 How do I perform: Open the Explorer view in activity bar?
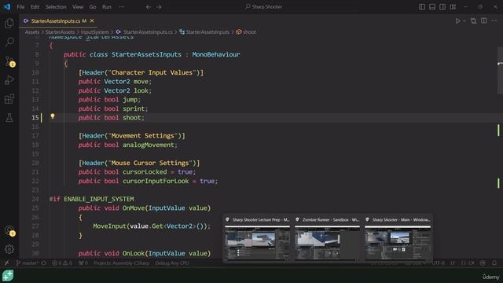click(9, 23)
